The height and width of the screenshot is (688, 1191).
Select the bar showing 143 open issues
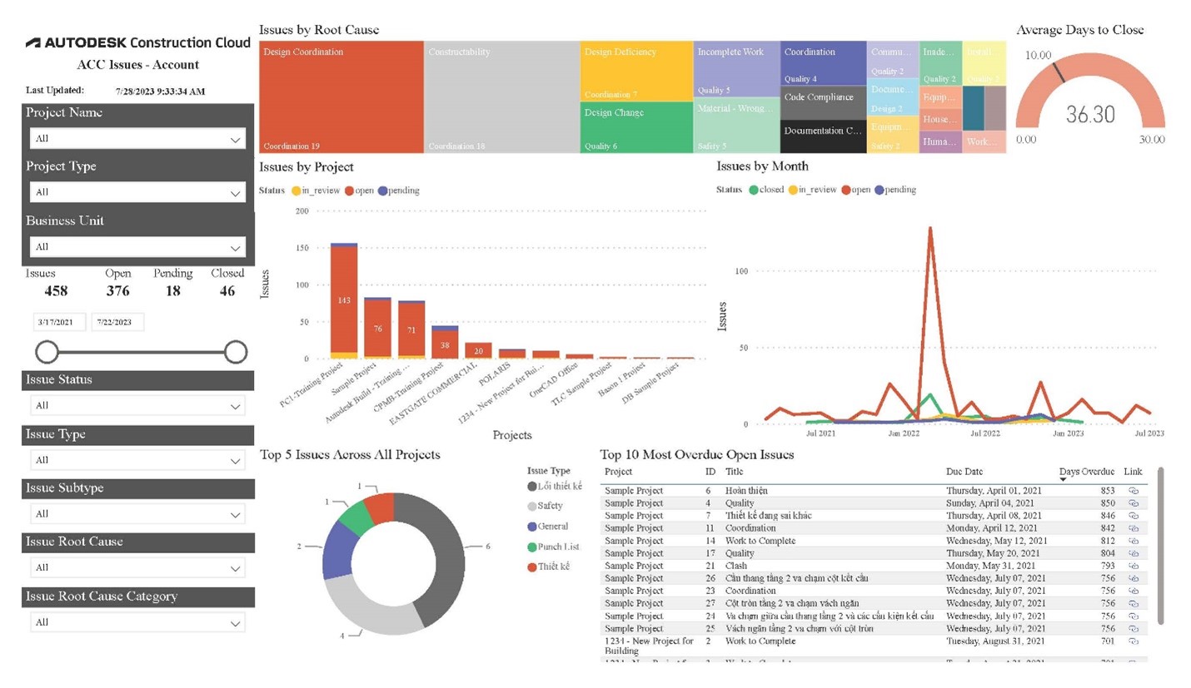[x=344, y=299]
